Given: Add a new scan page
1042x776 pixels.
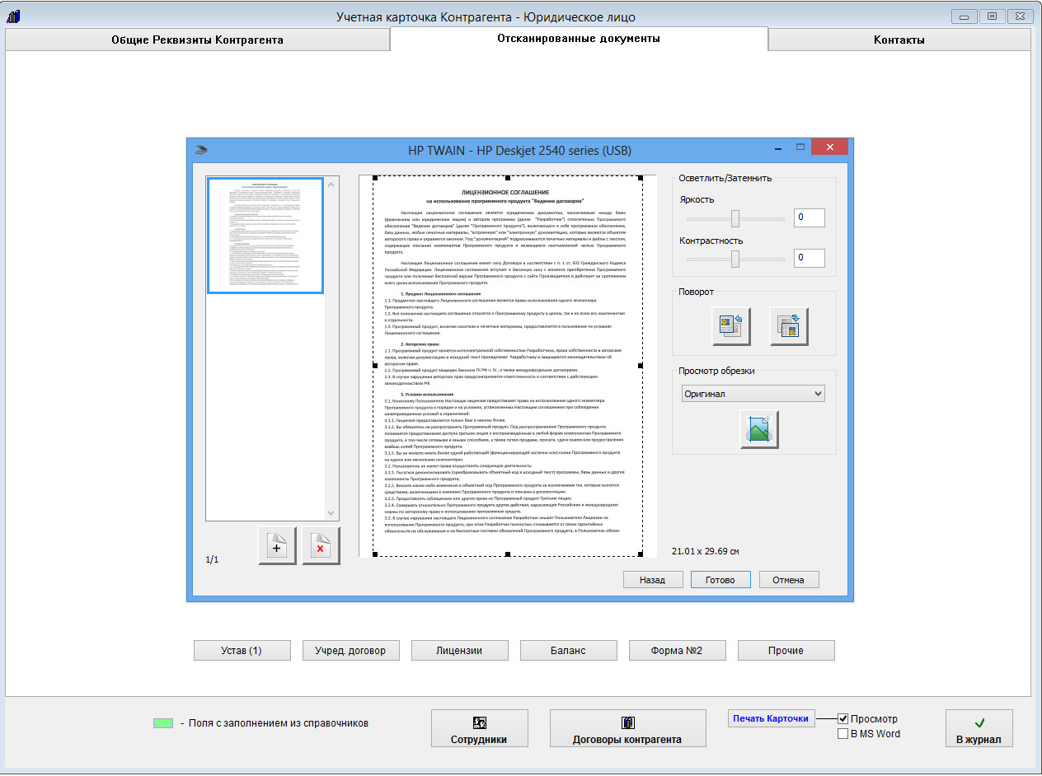Looking at the screenshot, I should coord(277,546).
